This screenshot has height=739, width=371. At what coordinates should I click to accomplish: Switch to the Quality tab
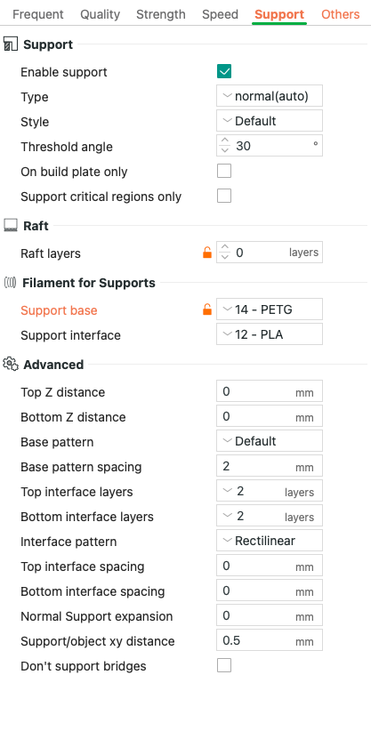coord(100,14)
